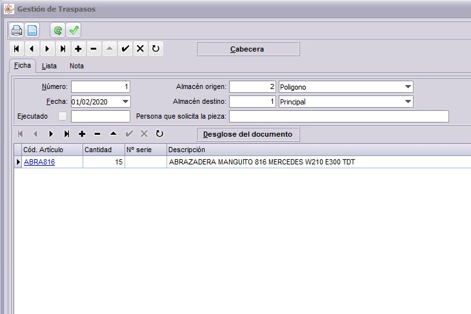Click the green refresh arrow icon
471x314 pixels.
point(57,30)
